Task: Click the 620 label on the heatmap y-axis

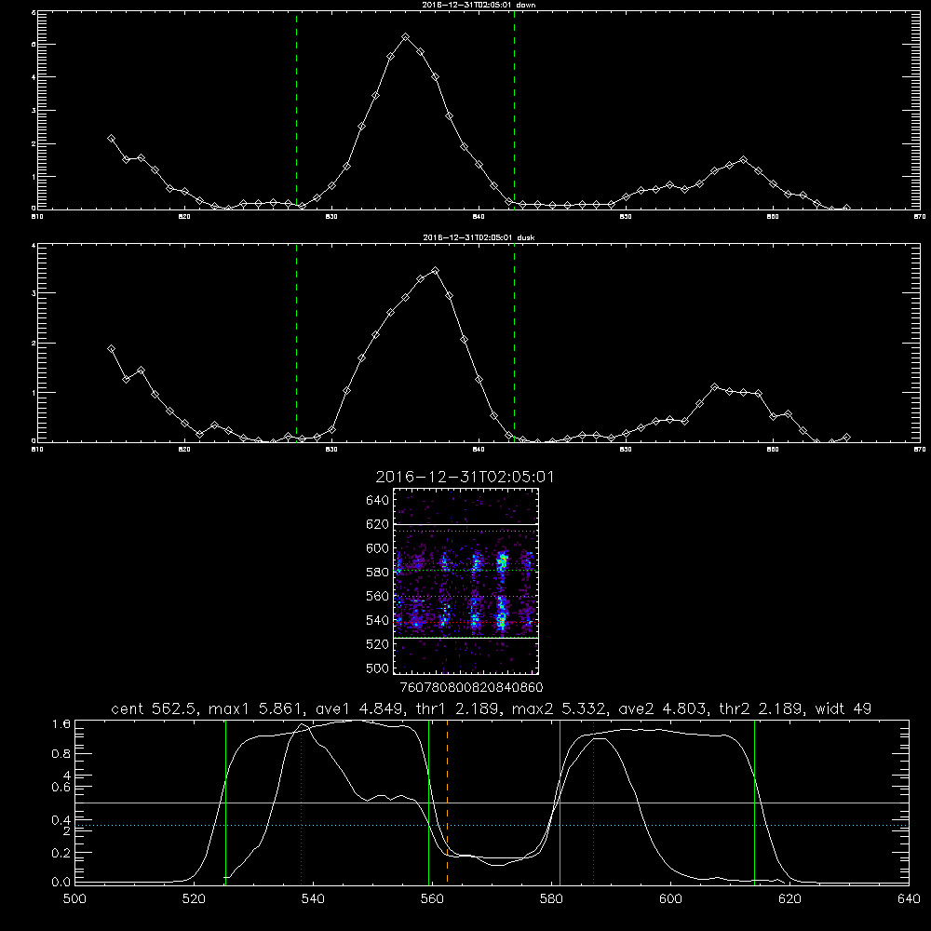Action: click(378, 524)
